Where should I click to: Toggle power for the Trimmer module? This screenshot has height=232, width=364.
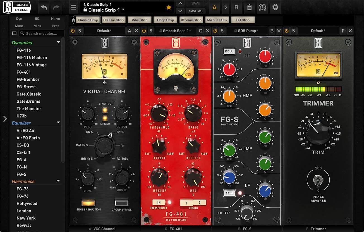[x=287, y=31]
